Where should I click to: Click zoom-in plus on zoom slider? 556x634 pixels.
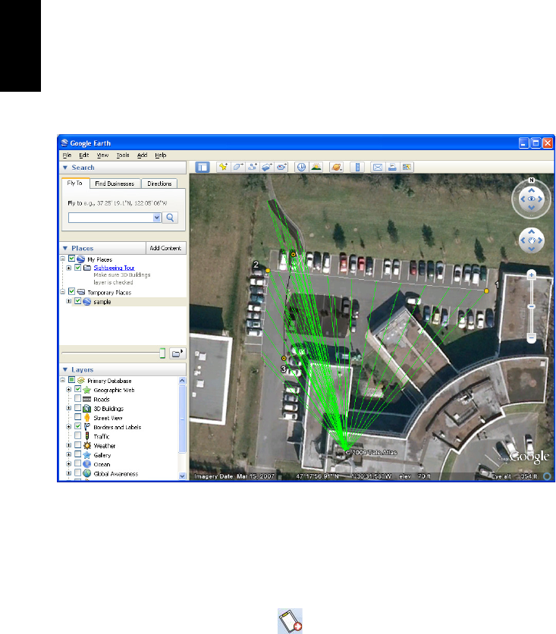pyautogui.click(x=531, y=275)
